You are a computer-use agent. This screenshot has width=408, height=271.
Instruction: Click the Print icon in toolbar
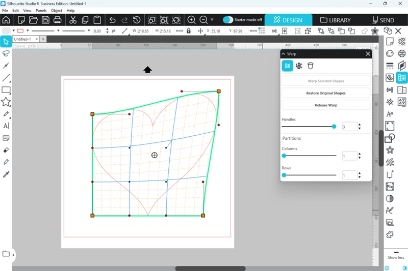58,20
